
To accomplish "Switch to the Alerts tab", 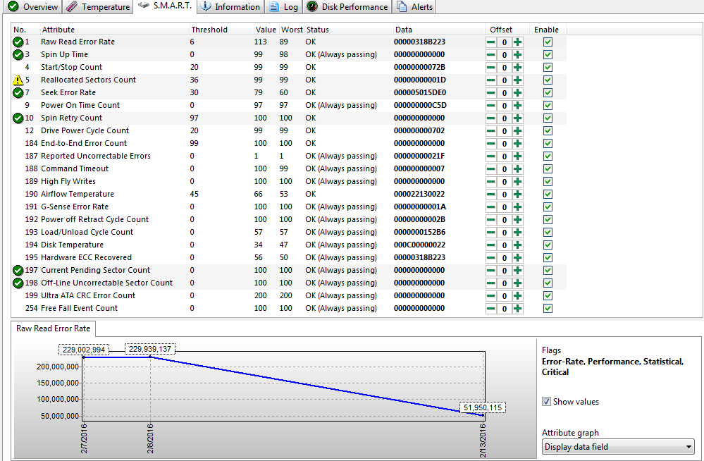I will [x=414, y=7].
